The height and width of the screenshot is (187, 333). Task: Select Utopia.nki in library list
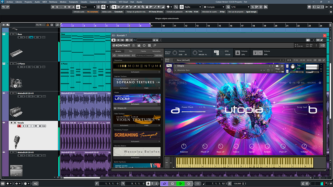[x=137, y=108]
